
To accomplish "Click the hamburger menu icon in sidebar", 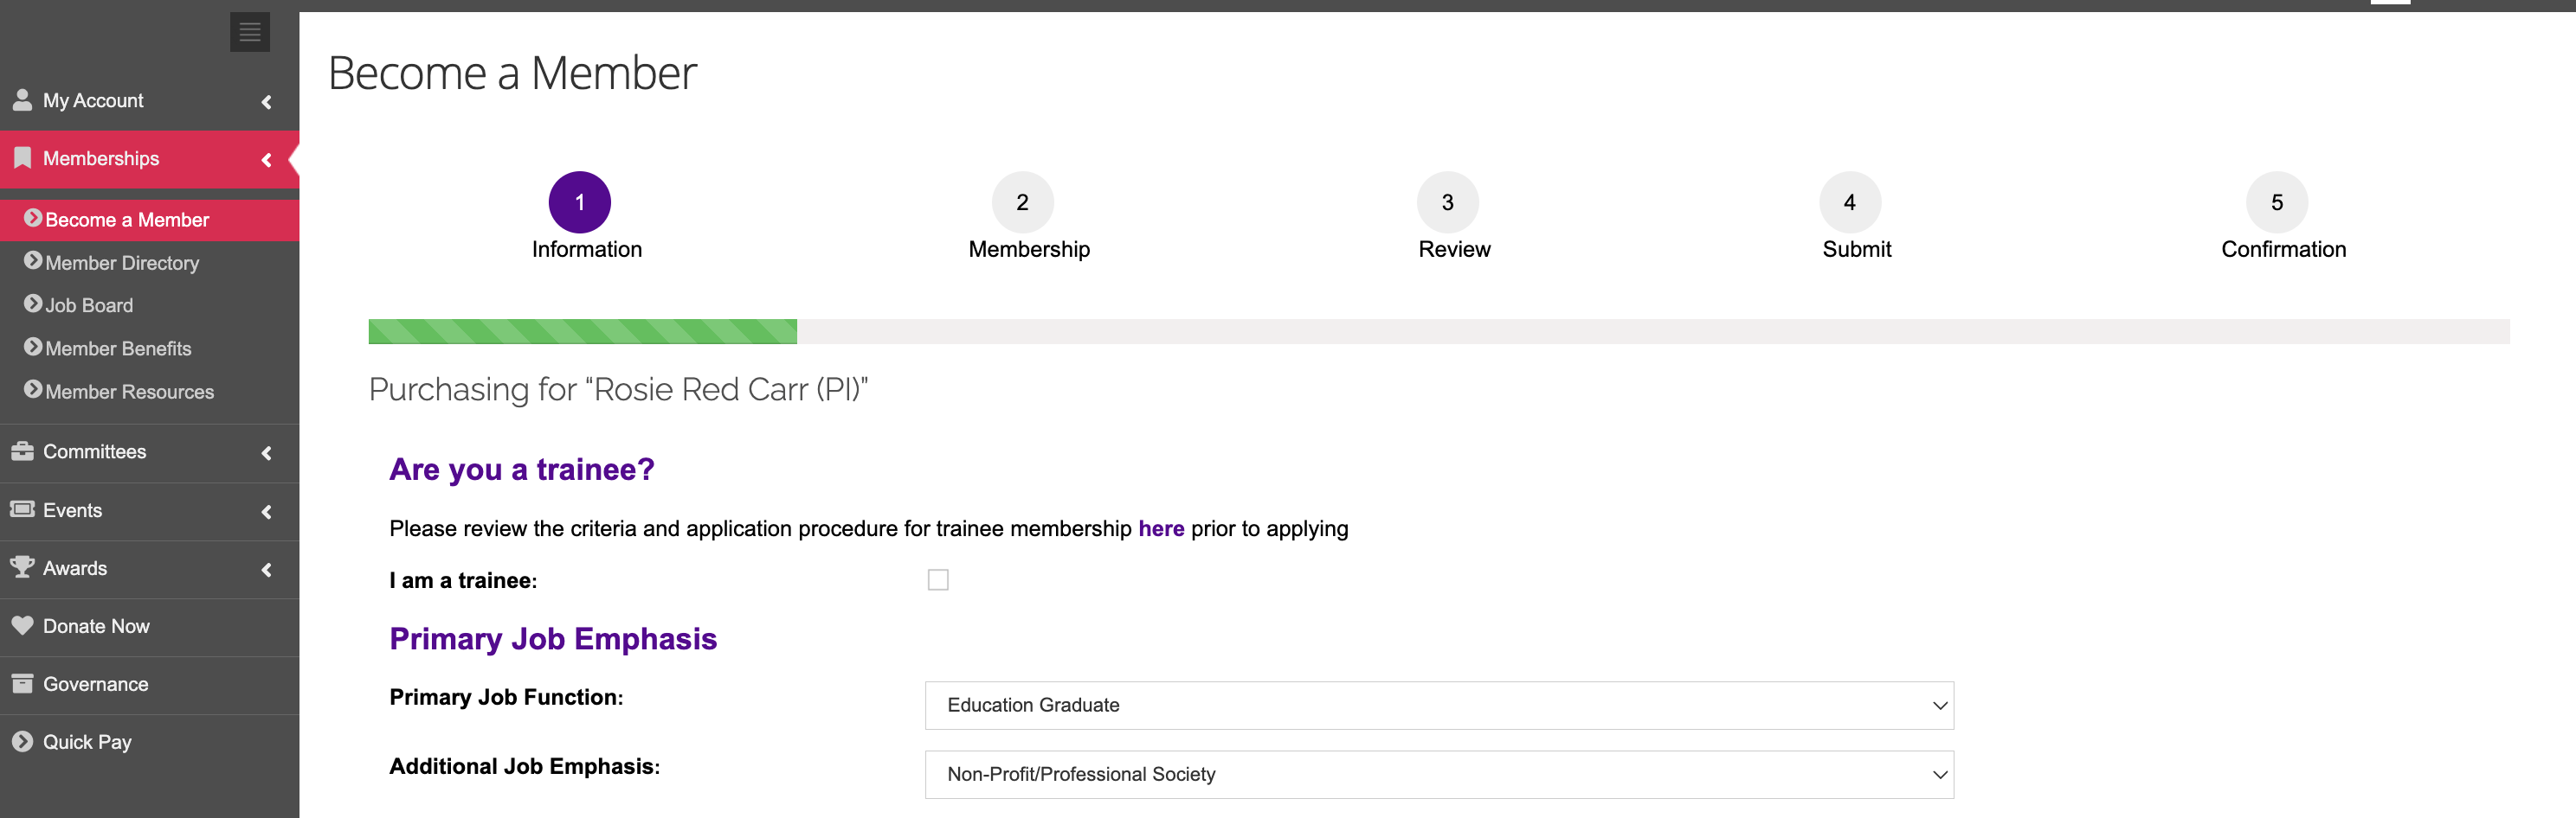I will [x=249, y=32].
